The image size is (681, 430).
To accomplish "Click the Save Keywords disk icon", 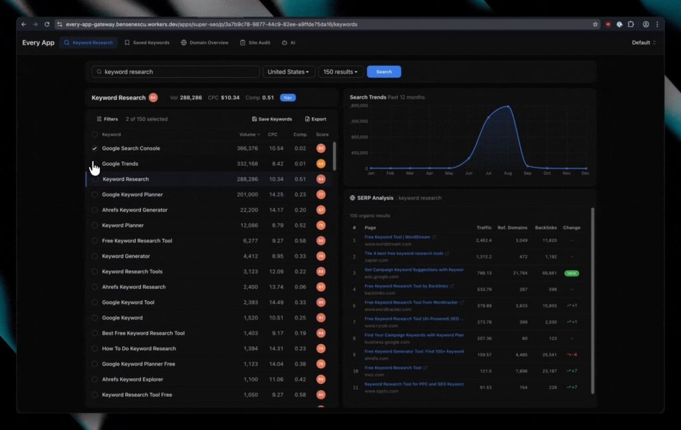I will tap(255, 119).
